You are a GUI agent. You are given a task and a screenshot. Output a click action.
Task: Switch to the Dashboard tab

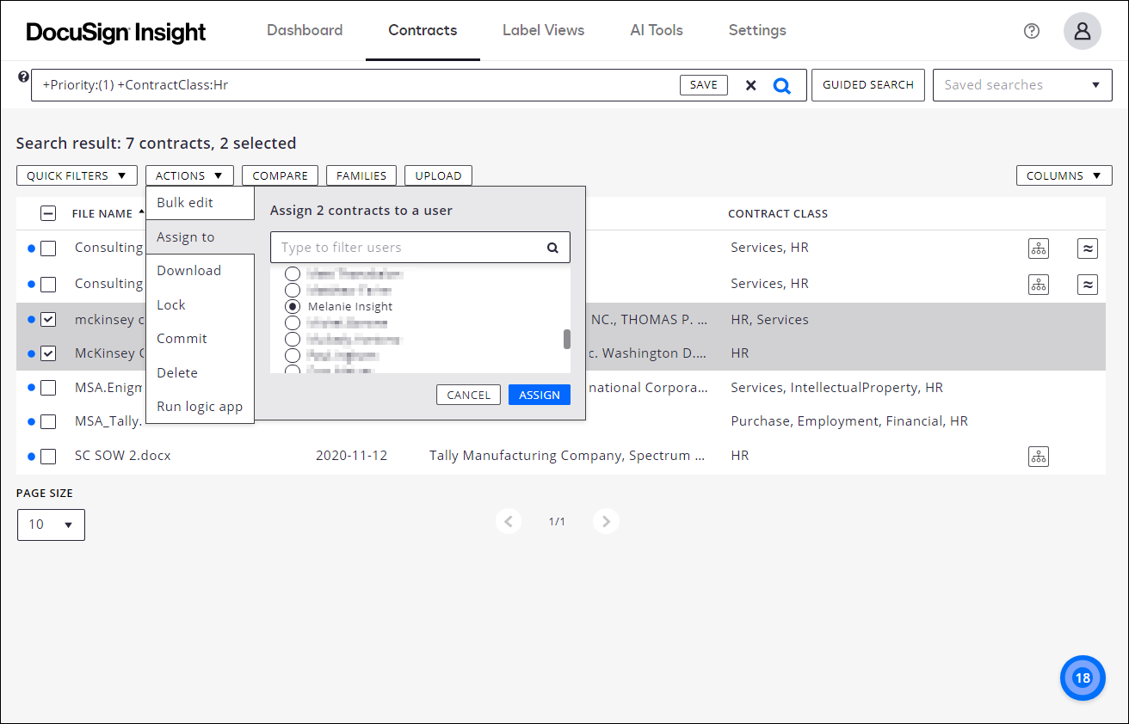[305, 30]
